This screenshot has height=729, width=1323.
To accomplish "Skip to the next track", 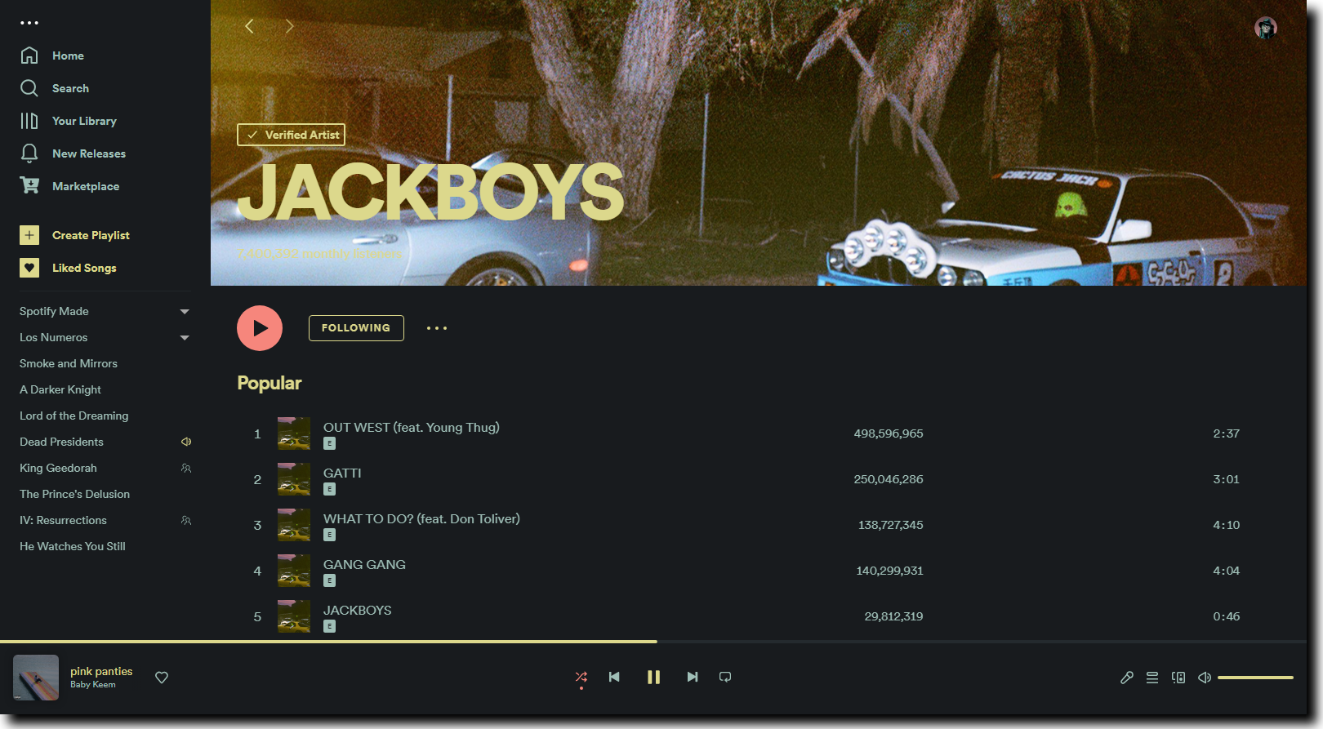I will pos(693,677).
